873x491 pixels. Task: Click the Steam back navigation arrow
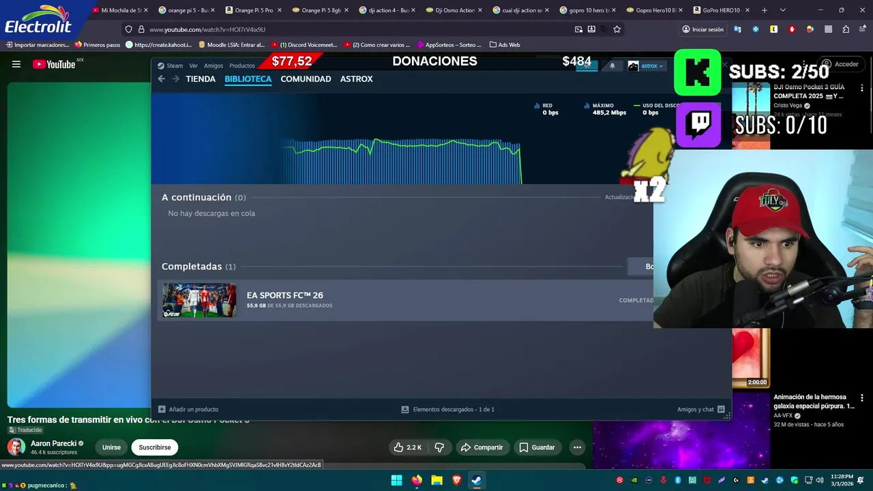point(162,79)
